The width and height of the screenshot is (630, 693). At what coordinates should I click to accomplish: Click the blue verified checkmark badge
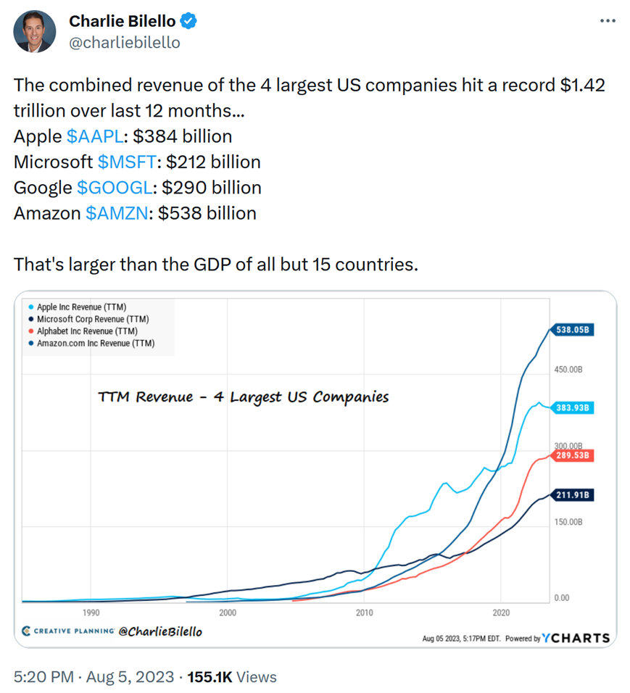189,22
